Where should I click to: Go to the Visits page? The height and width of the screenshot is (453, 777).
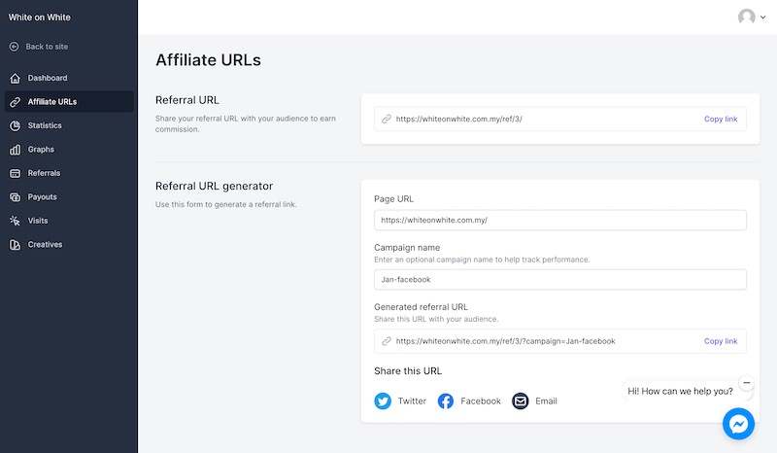click(x=38, y=221)
